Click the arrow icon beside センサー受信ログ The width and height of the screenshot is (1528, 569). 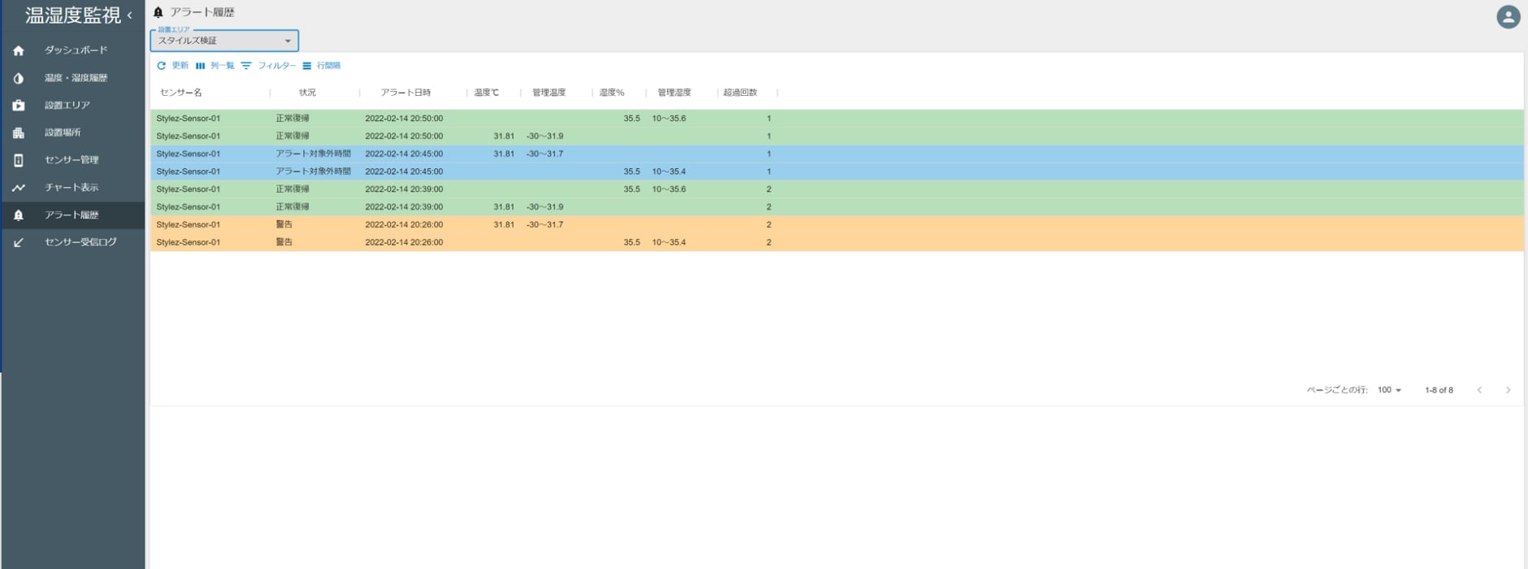pos(19,242)
